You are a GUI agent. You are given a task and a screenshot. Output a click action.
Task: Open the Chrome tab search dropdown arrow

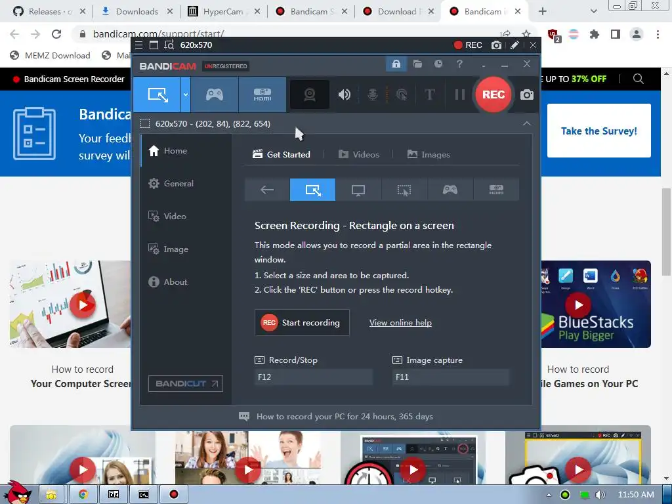[593, 12]
